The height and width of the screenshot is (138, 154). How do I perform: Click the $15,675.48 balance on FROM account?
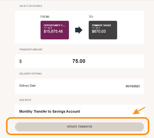(x=53, y=31)
